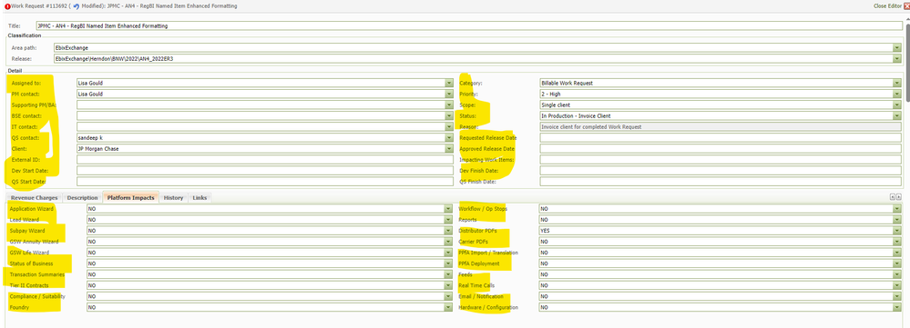Open the PPfA Deployment dropdown

tap(897, 263)
